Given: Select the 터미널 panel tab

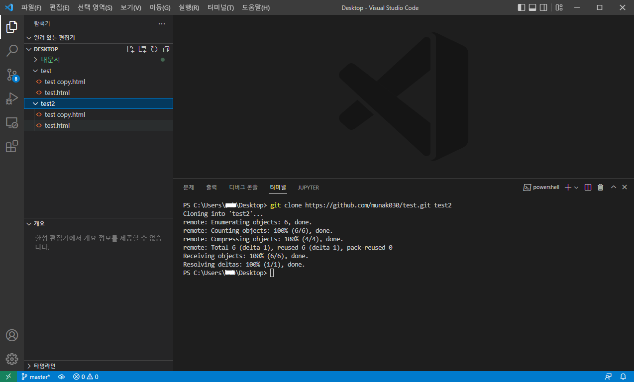Looking at the screenshot, I should pos(278,188).
